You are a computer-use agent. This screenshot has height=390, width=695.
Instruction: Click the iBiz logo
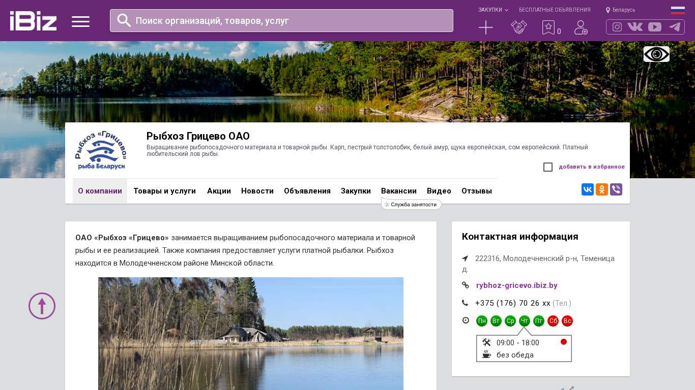(x=33, y=21)
